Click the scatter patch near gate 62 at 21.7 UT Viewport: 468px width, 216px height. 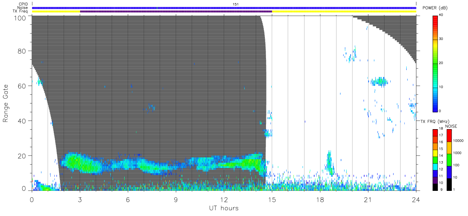tap(380, 81)
